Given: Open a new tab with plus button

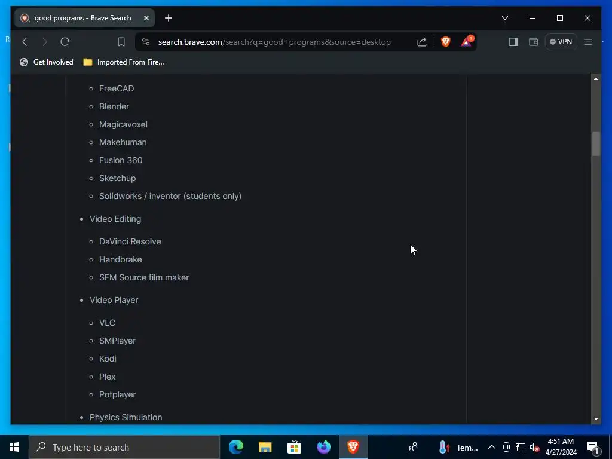Looking at the screenshot, I should 168,18.
